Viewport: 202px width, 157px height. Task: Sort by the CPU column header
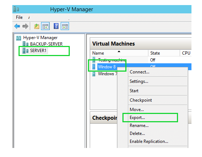[x=186, y=53]
